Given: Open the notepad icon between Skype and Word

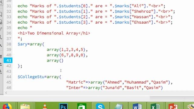Looking at the screenshot, I should 119,107.
